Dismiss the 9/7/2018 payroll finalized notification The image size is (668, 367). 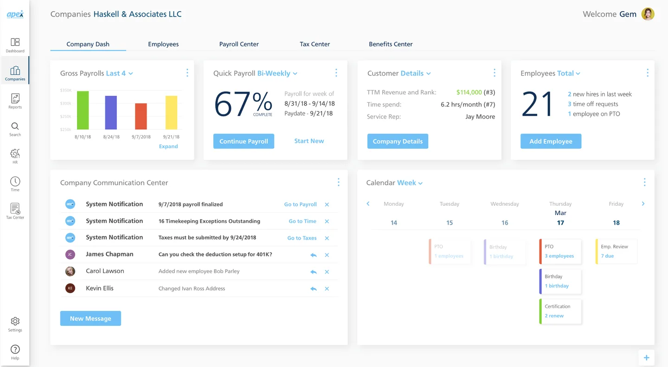click(327, 204)
